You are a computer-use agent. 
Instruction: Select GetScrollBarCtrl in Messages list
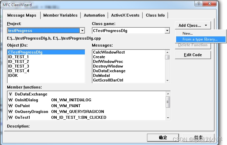click(x=128, y=80)
